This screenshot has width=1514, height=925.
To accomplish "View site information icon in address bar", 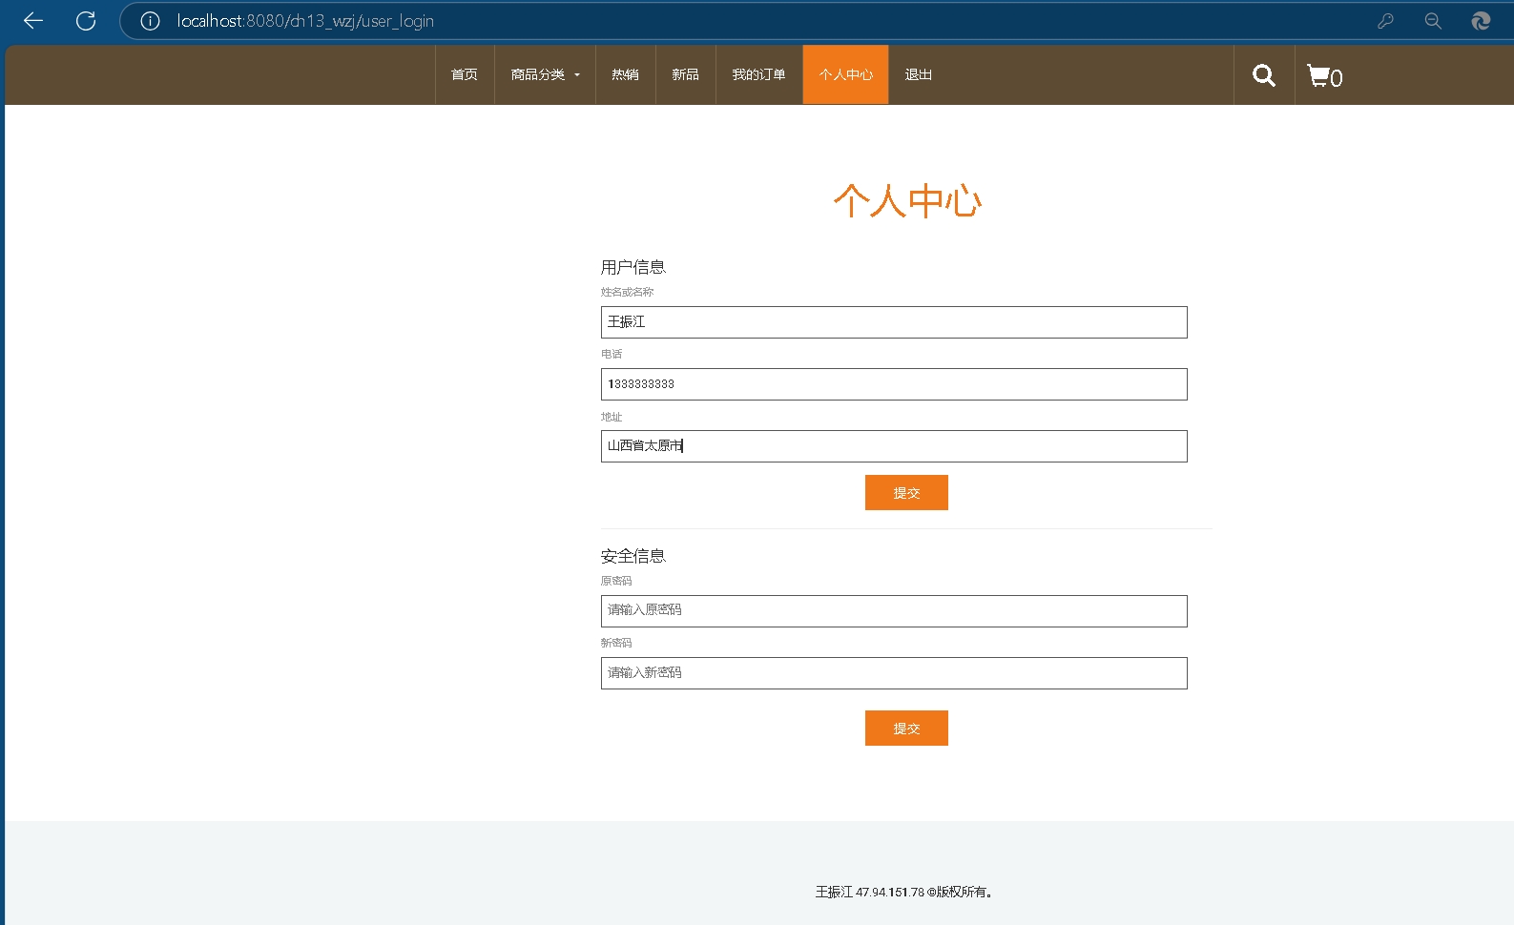I will (150, 21).
